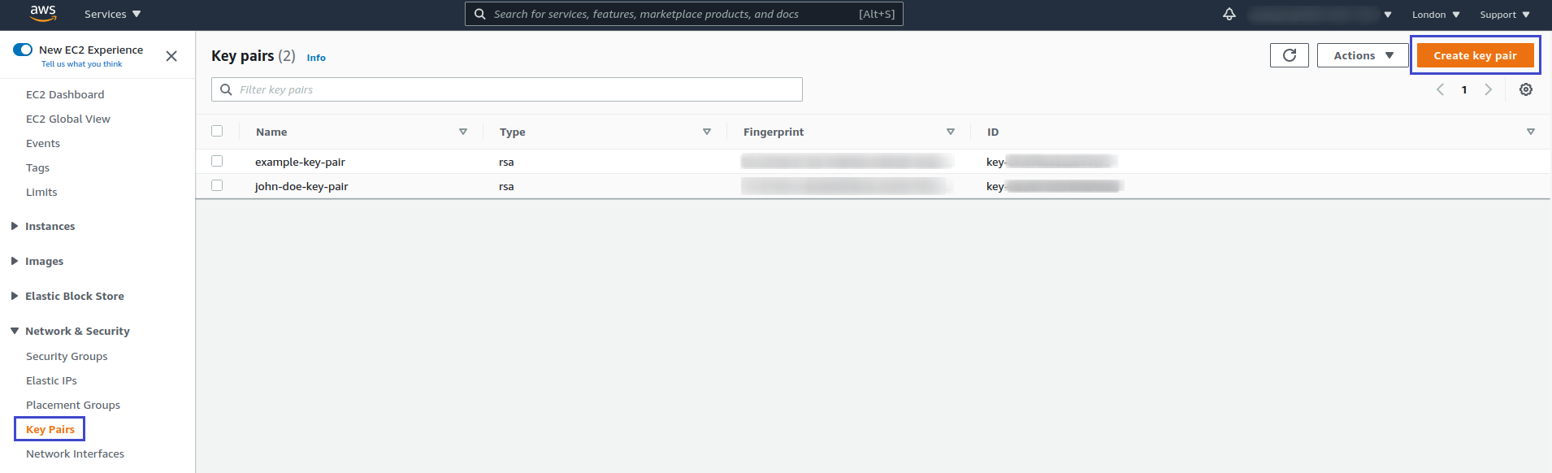This screenshot has width=1552, height=473.
Task: Click the search magnifier in top bar
Action: [480, 14]
